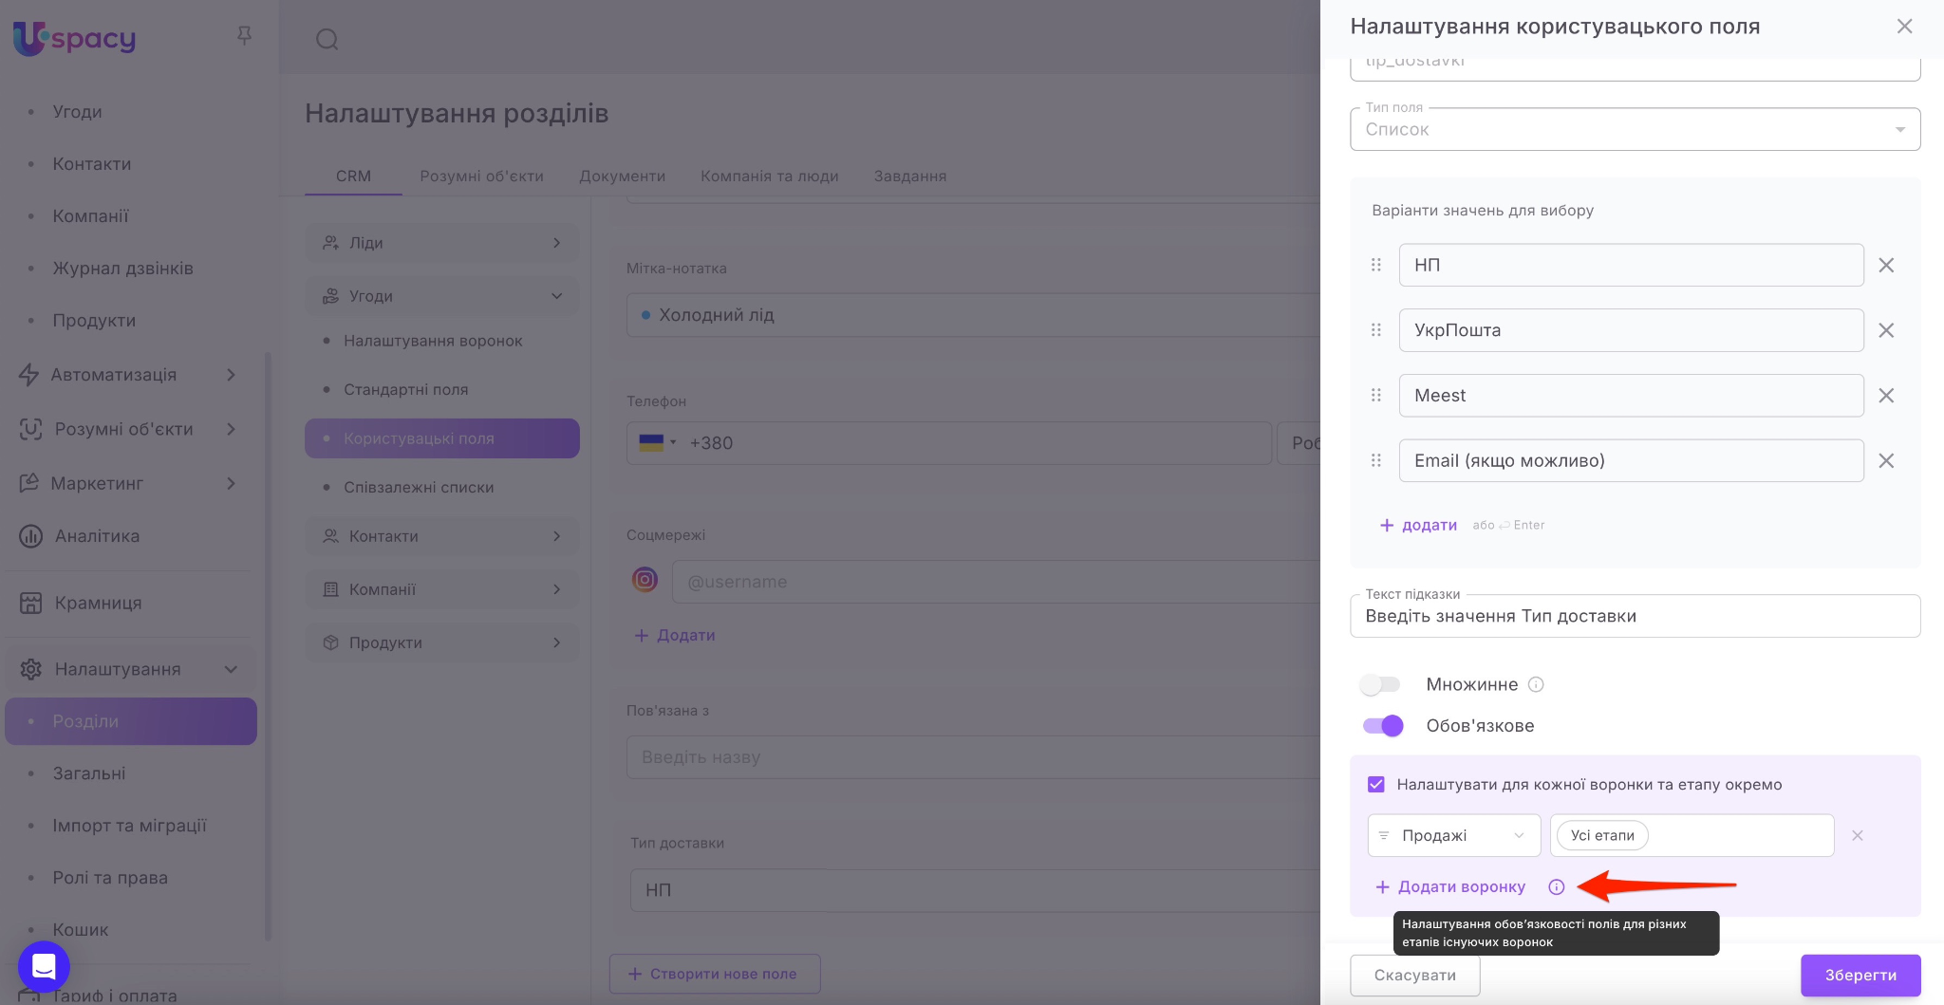Remove the Meest option with X
The image size is (1944, 1005).
pos(1886,396)
